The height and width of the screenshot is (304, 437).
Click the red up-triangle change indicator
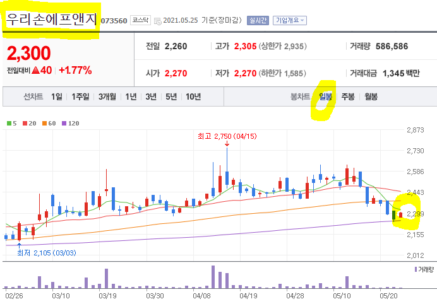coord(35,70)
